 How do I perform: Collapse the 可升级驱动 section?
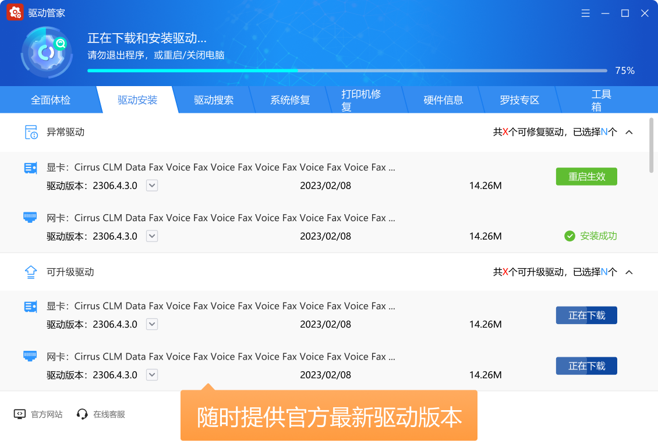629,272
